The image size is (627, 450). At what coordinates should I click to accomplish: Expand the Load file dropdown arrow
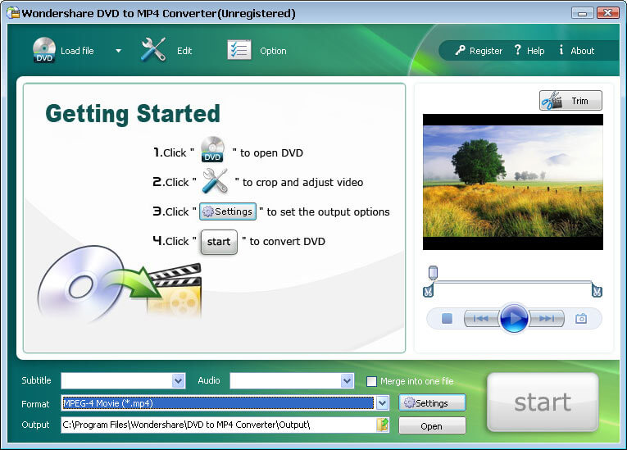[x=118, y=51]
